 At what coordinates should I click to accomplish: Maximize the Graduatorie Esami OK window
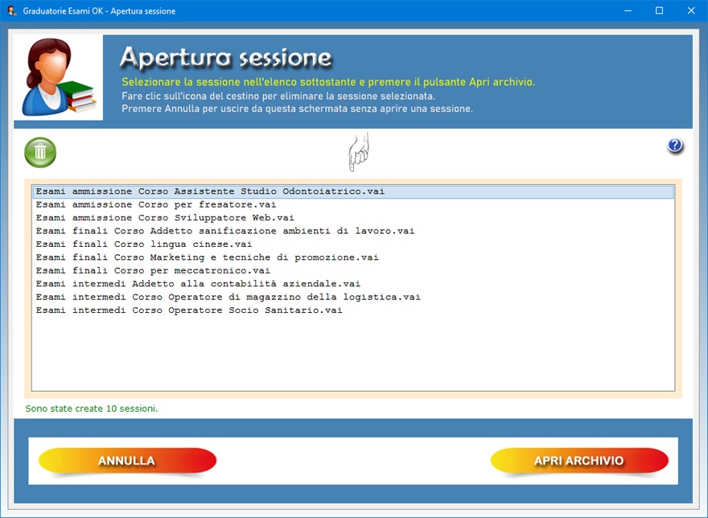tap(659, 10)
